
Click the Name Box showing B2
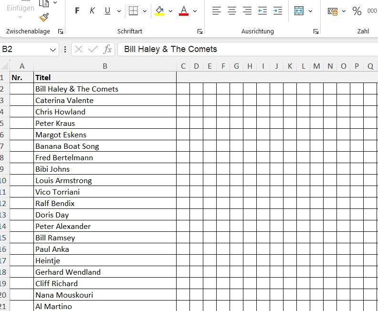click(24, 49)
